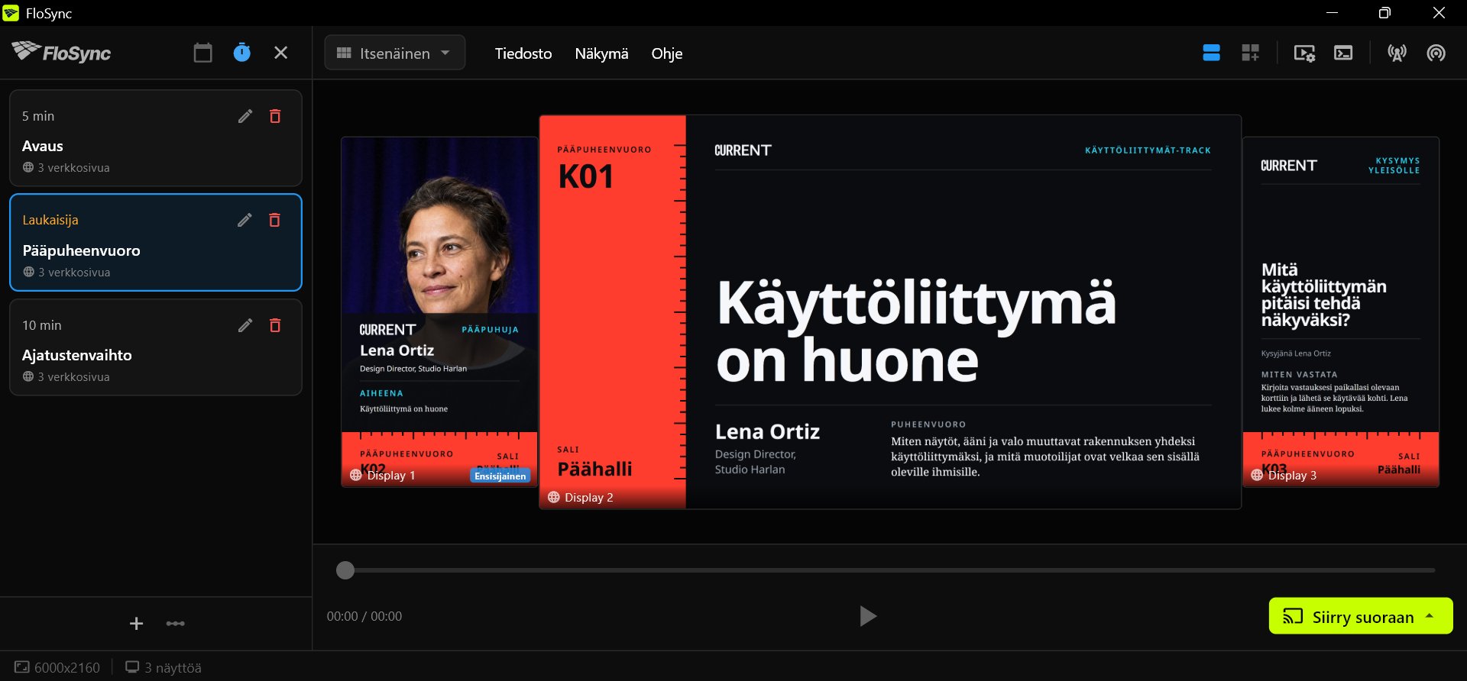
Task: Click the timeline scrubber handle
Action: [x=345, y=570]
